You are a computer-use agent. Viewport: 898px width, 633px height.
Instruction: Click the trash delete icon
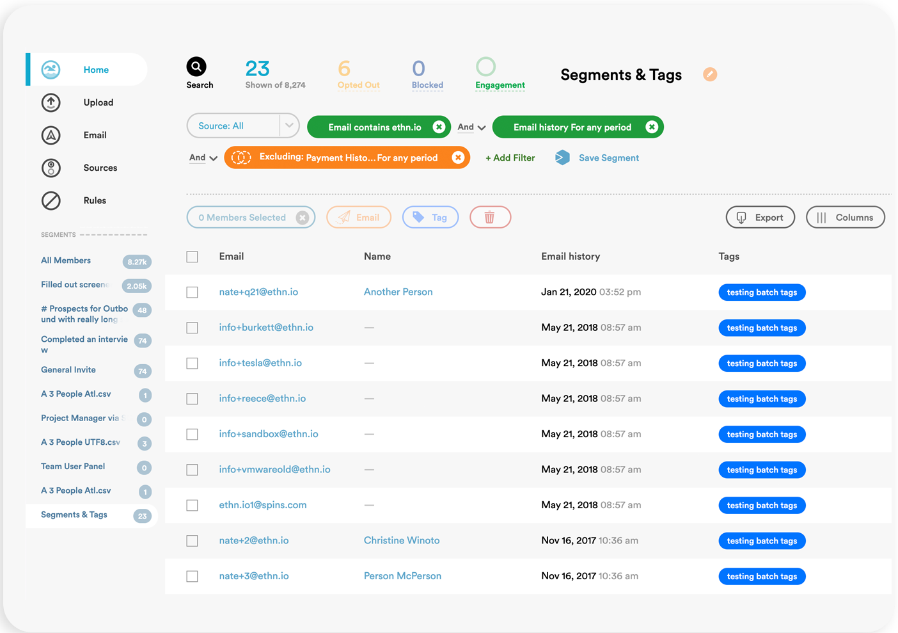pos(490,217)
